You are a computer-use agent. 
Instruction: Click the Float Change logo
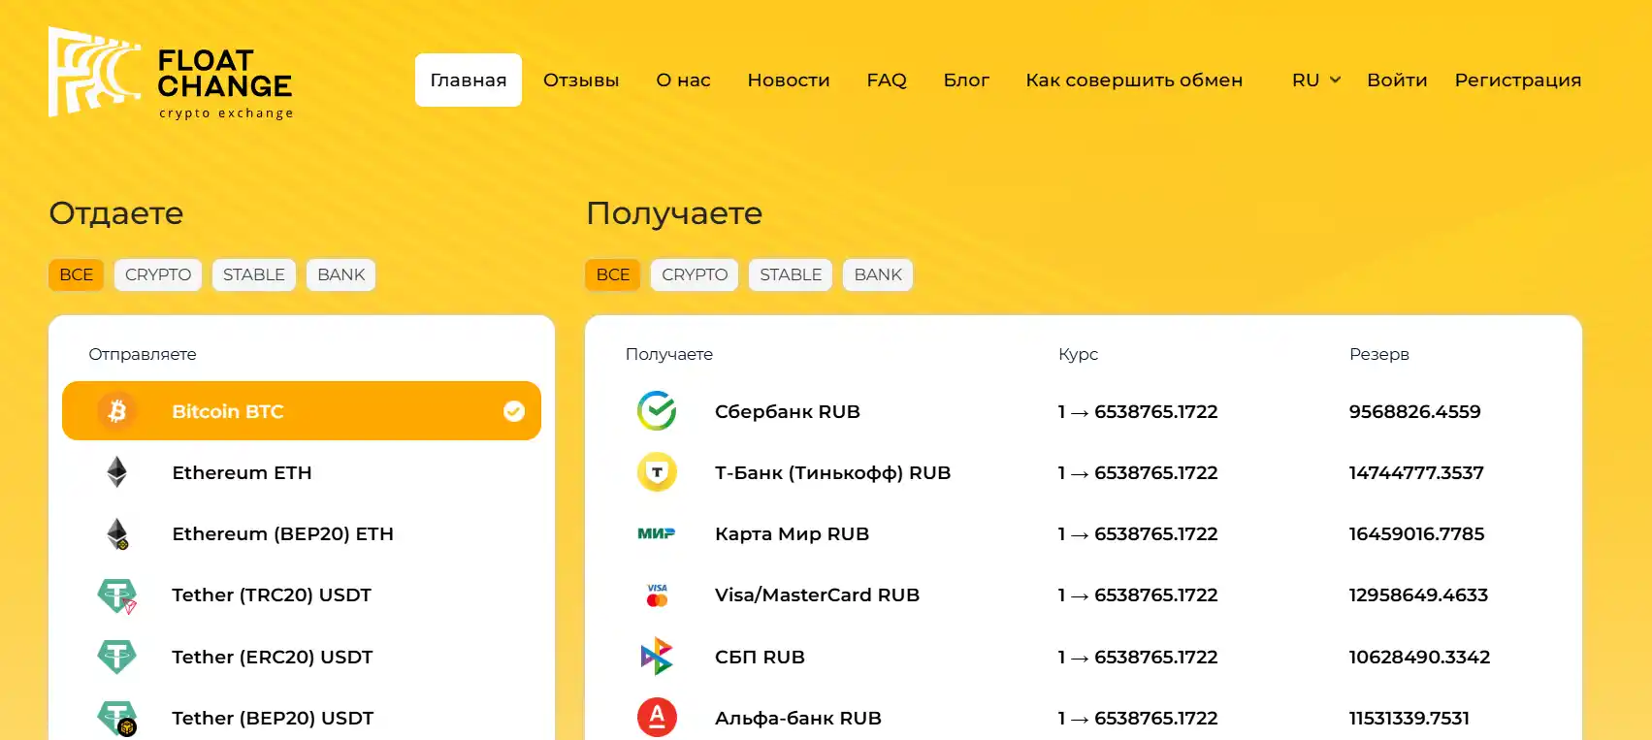[171, 73]
